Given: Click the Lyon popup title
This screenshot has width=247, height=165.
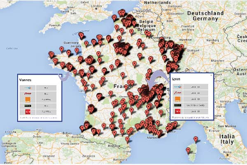Looking at the screenshot, I should point(176,79).
